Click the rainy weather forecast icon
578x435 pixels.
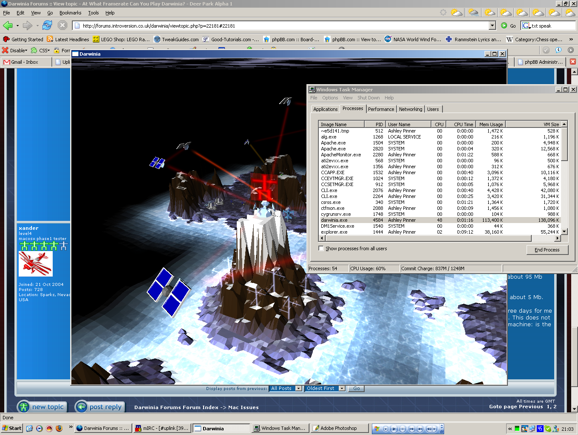[x=473, y=13]
